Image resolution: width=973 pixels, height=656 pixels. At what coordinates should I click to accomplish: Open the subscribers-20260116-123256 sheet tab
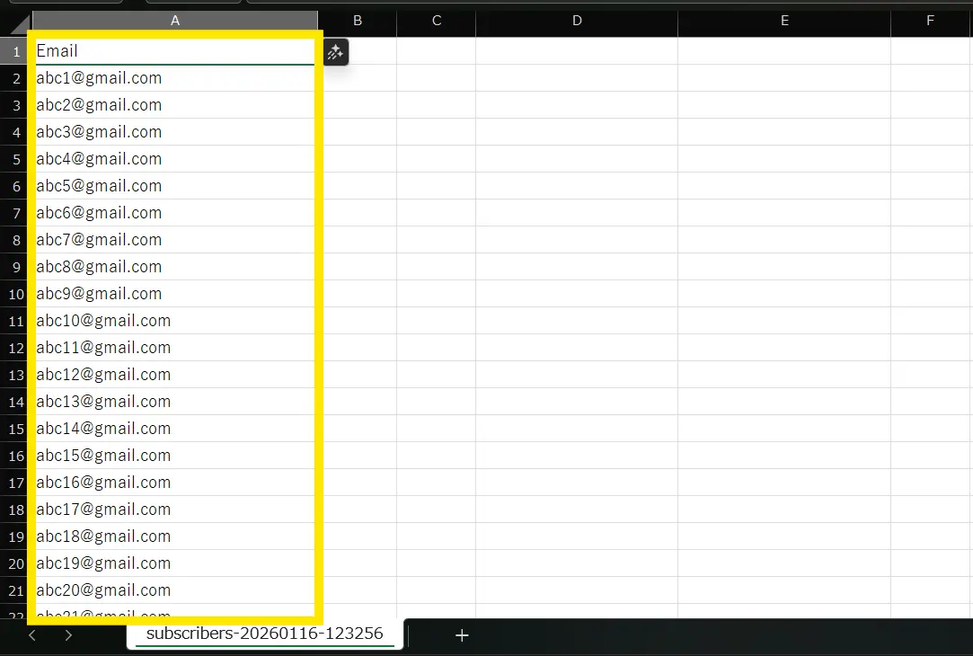click(x=264, y=634)
